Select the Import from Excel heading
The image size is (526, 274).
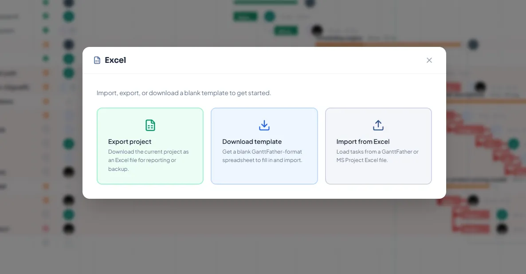click(x=363, y=142)
